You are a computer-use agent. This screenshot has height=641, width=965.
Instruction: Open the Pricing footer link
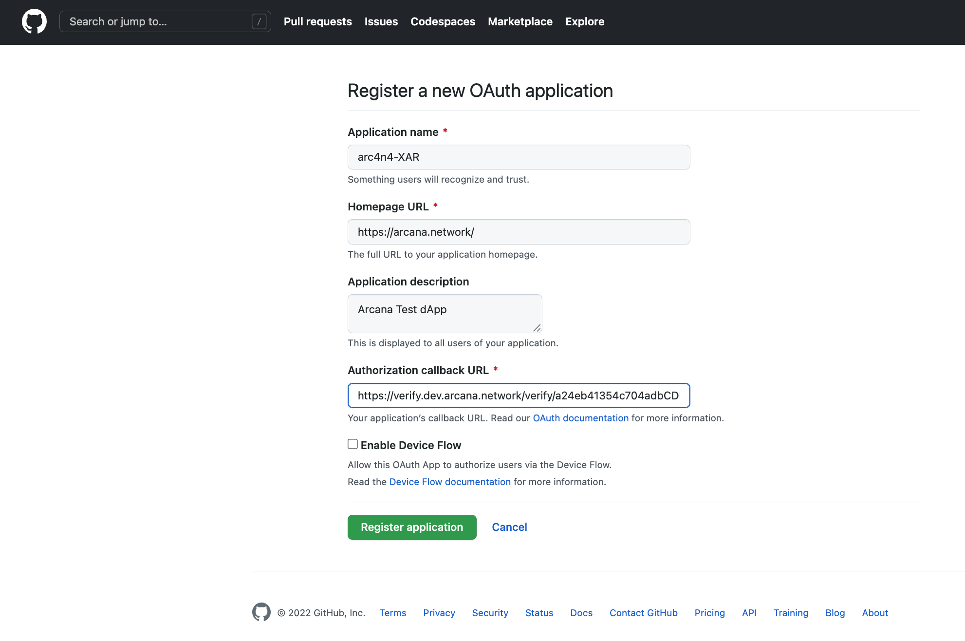coord(709,613)
